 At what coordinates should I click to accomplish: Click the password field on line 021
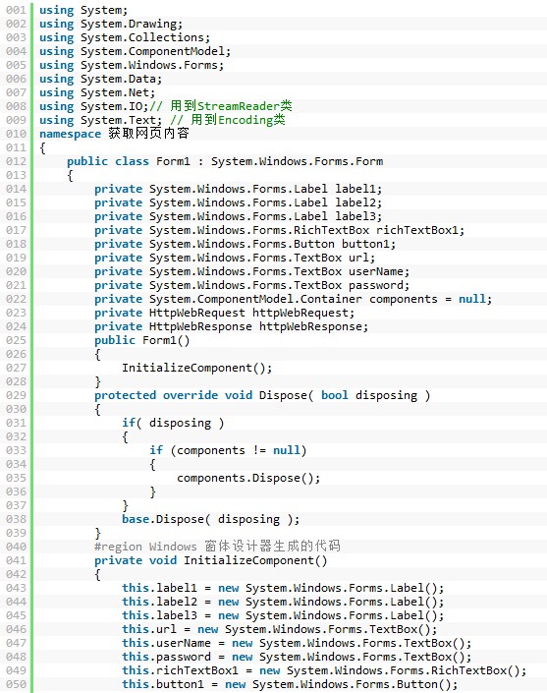tap(379, 285)
